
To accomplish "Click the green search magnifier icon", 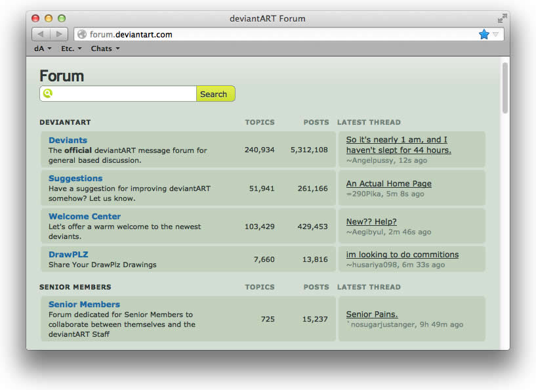I will [x=48, y=93].
